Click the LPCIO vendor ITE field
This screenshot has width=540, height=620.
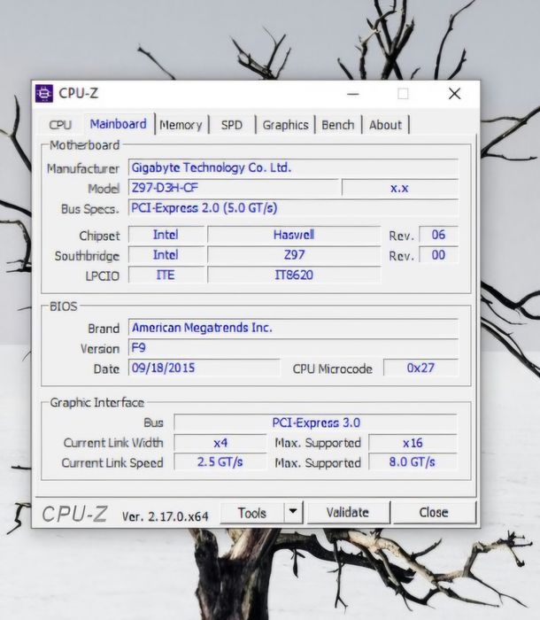pos(166,275)
